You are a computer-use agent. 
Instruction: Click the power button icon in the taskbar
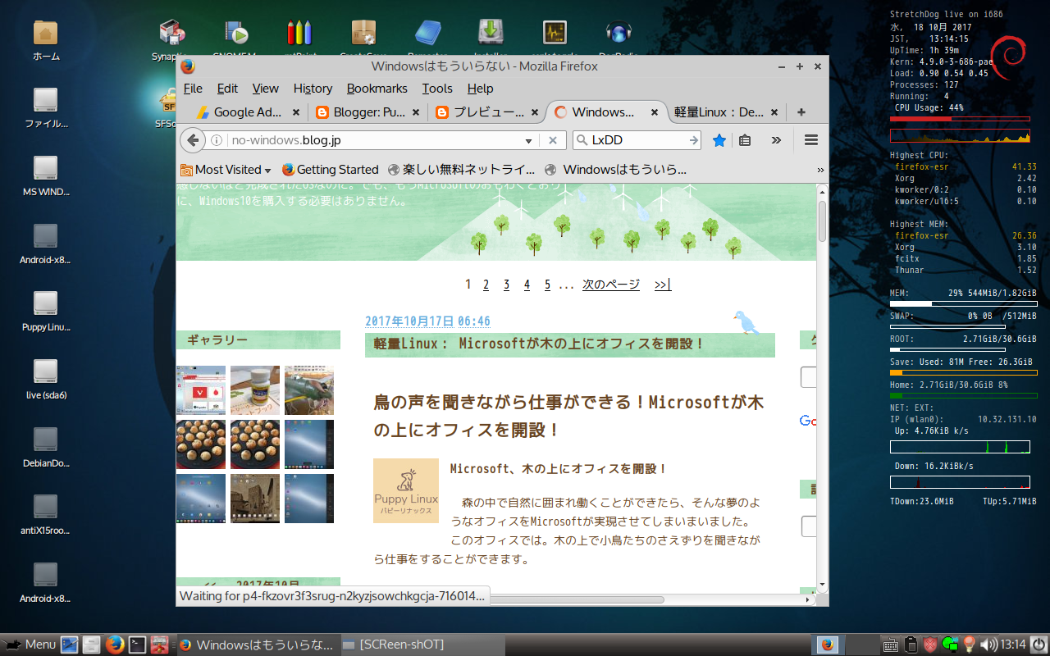(1039, 645)
